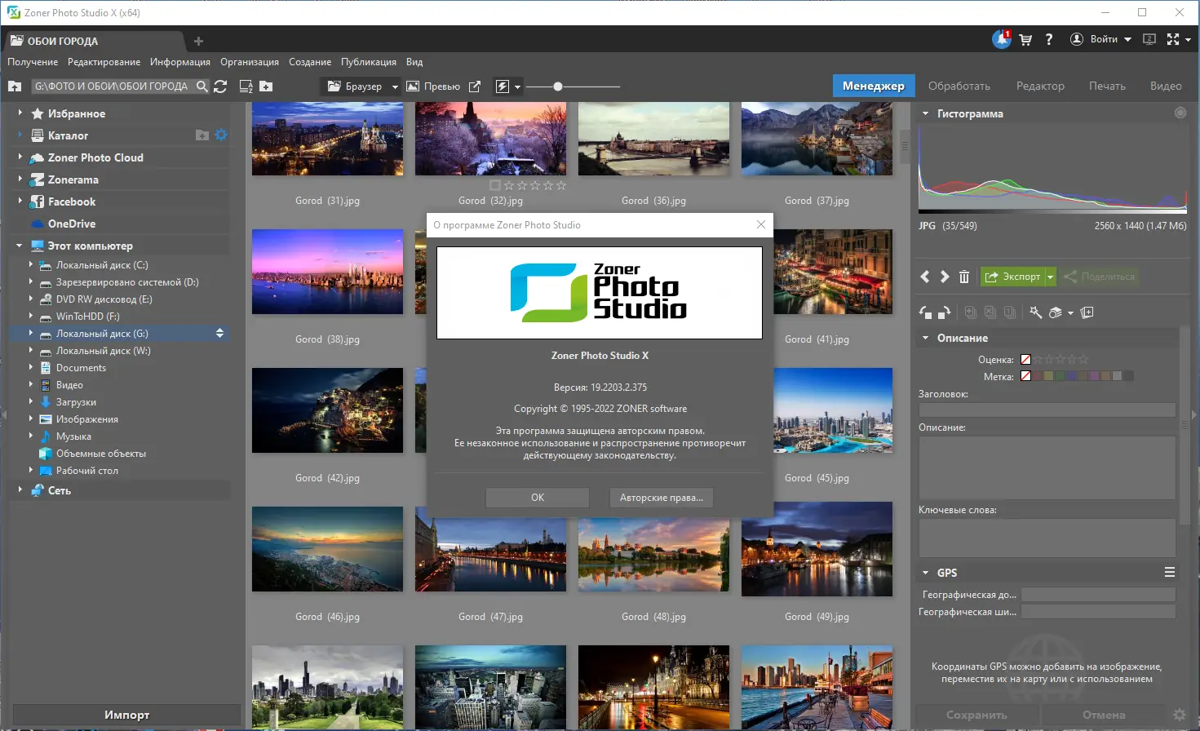1200x731 pixels.
Task: Select the Gorod (46).jpg thumbnail
Action: tap(327, 549)
